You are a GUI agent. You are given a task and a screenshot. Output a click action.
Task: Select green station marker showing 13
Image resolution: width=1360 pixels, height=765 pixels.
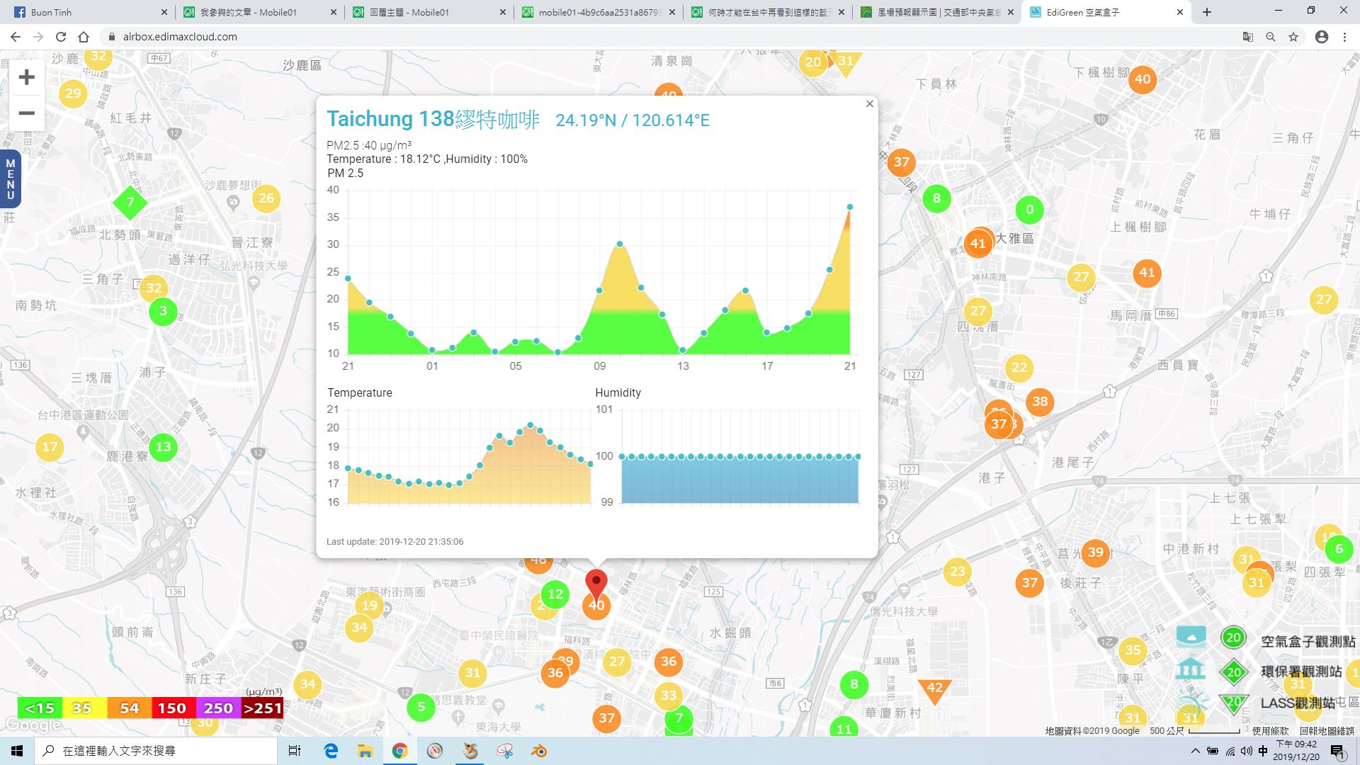click(x=163, y=447)
